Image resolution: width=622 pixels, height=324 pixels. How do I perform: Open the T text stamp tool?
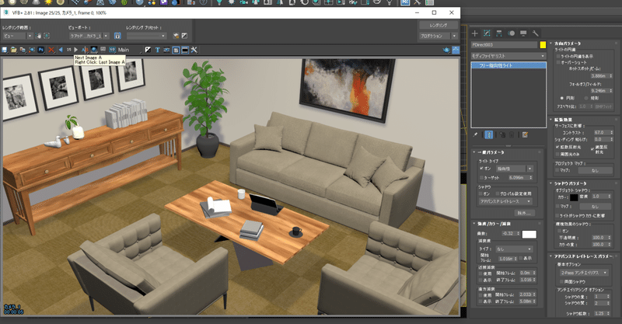[x=158, y=50]
